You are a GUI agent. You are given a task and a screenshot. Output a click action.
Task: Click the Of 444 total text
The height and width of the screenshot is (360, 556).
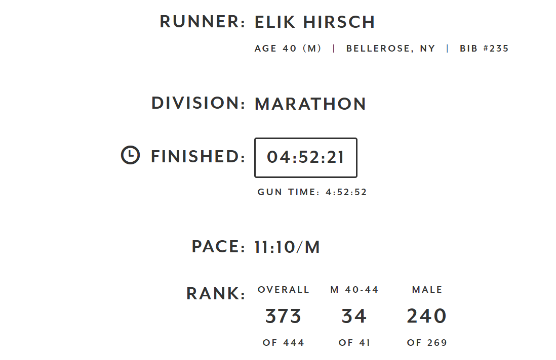284,343
